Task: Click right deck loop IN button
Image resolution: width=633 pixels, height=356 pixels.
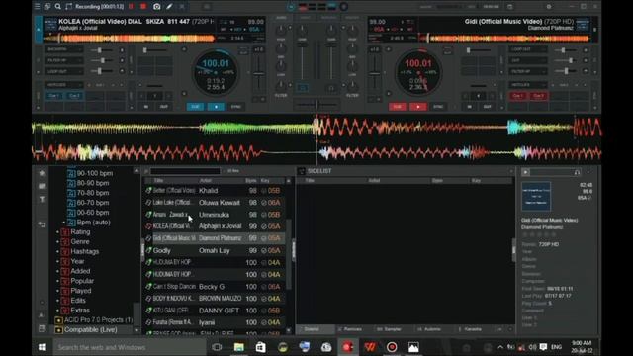Action: click(470, 107)
